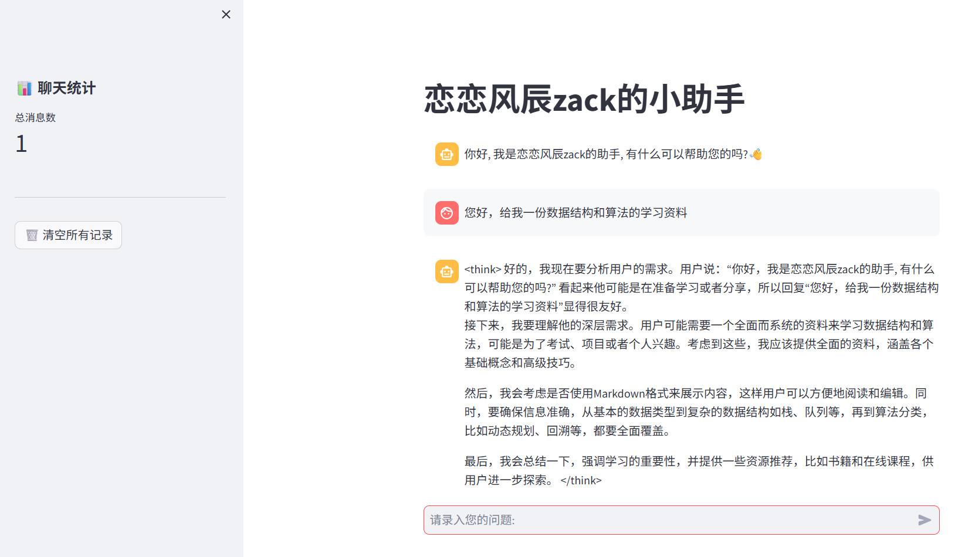
Task: Click the 恋恋风辰zack的小助手 page title
Action: coord(584,99)
